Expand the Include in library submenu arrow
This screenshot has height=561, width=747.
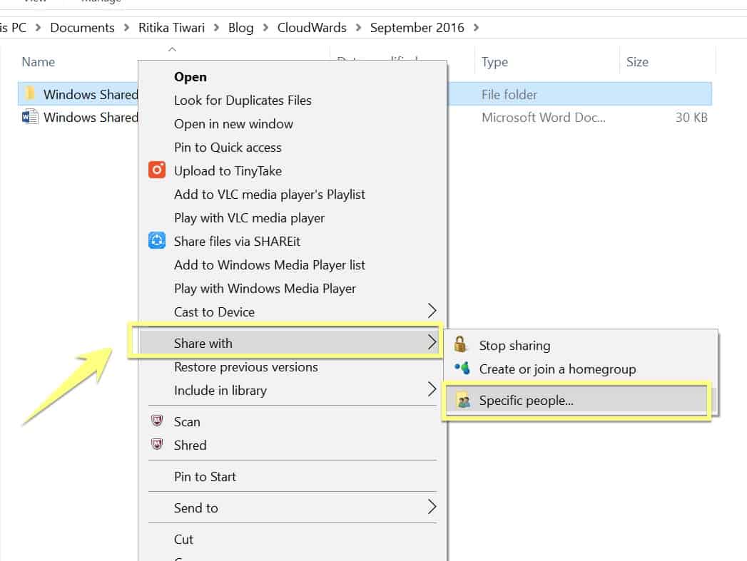tap(432, 389)
